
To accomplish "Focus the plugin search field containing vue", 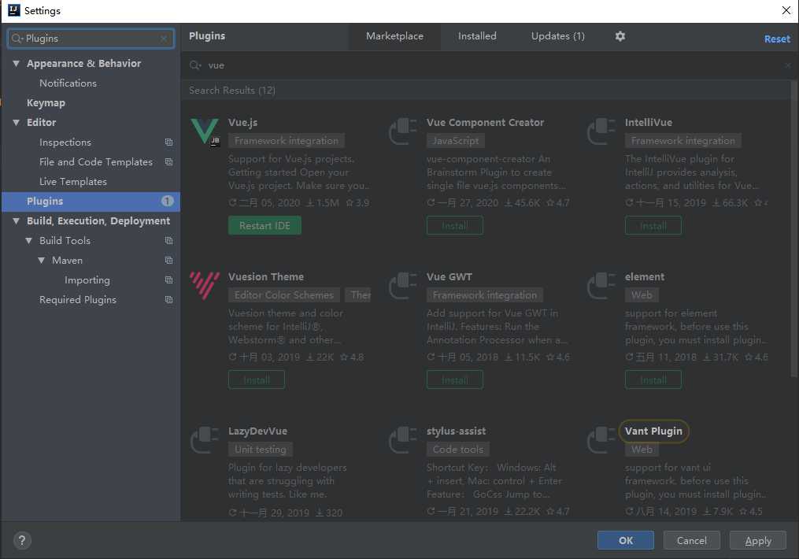I will pos(489,65).
